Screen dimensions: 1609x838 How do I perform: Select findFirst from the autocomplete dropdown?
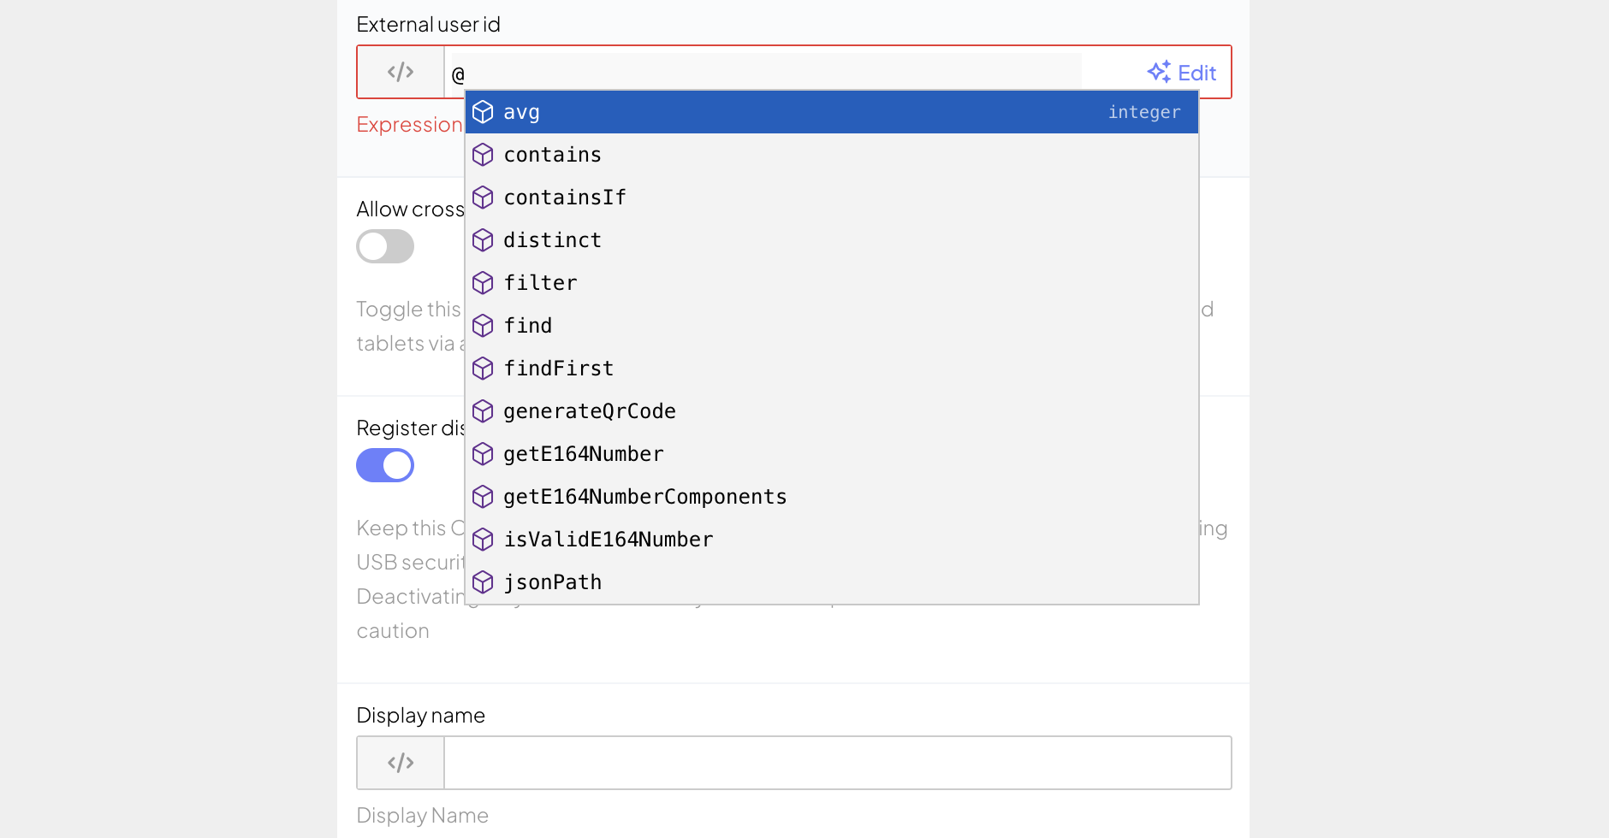559,369
